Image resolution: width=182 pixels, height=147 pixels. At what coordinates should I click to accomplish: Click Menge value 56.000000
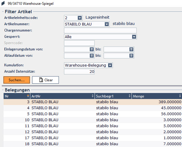[171, 114]
